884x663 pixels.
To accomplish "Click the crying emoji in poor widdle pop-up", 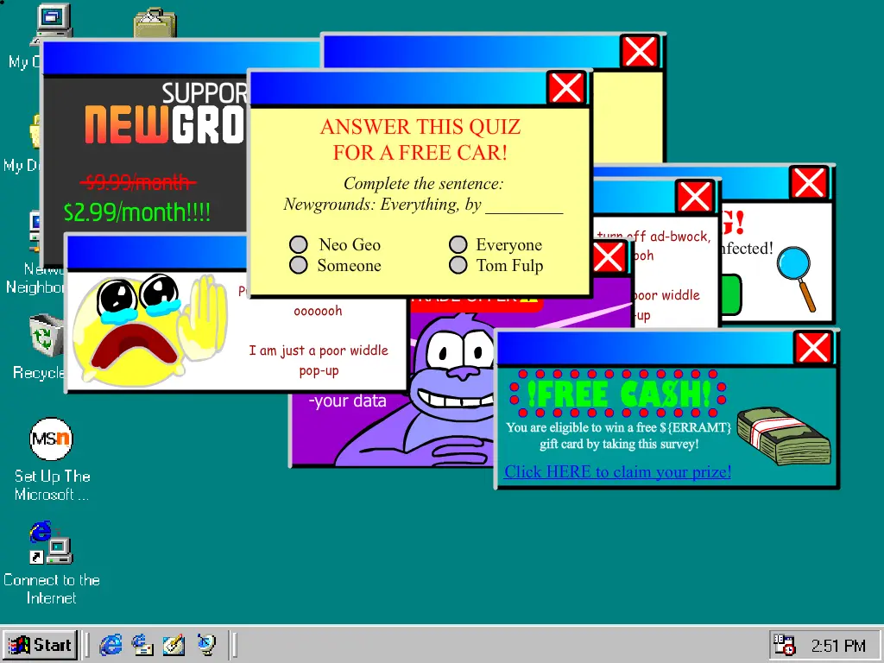I will click(x=150, y=330).
